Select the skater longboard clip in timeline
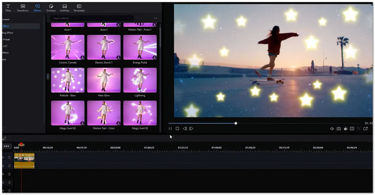Screen dimensions: 375x195 (24, 161)
